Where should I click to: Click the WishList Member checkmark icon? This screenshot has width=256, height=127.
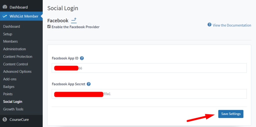point(5,16)
